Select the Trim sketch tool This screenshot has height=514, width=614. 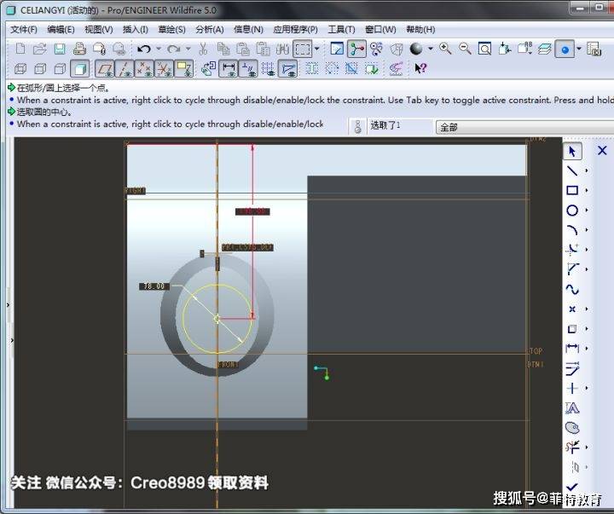tap(572, 447)
